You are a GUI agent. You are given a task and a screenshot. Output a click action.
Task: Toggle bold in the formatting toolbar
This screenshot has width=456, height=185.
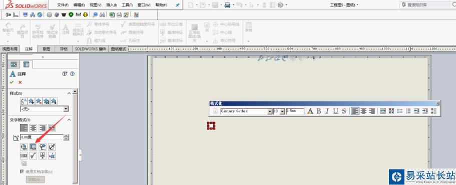tap(319, 111)
